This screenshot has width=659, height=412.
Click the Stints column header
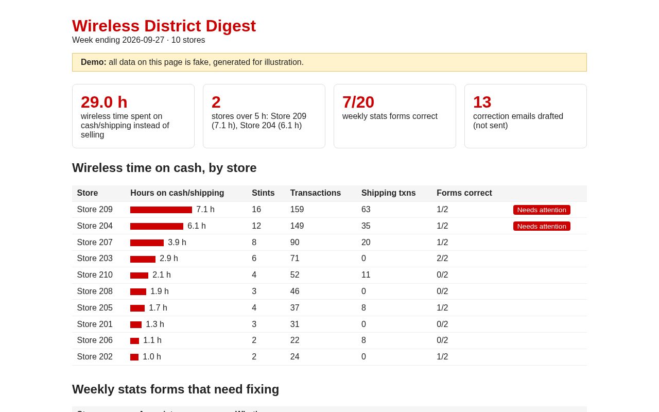[263, 193]
